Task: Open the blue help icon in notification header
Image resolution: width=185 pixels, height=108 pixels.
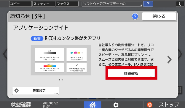Action: click(135, 16)
